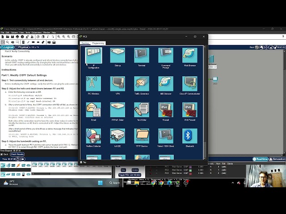Open the PC Wireless utility

[93, 84]
